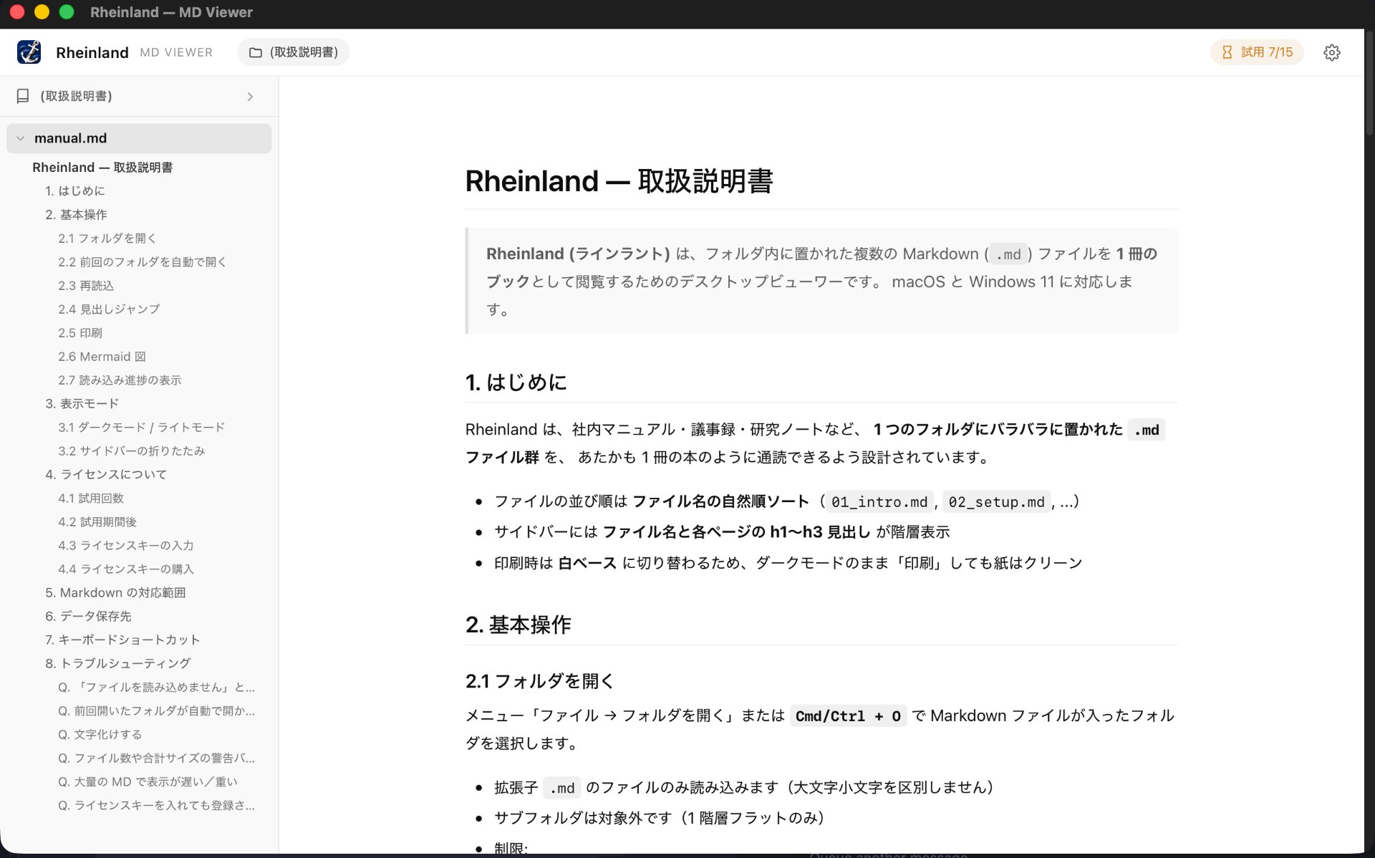Jump to 4.4 ライセンスキーの購入 section
The height and width of the screenshot is (858, 1375).
tap(126, 569)
